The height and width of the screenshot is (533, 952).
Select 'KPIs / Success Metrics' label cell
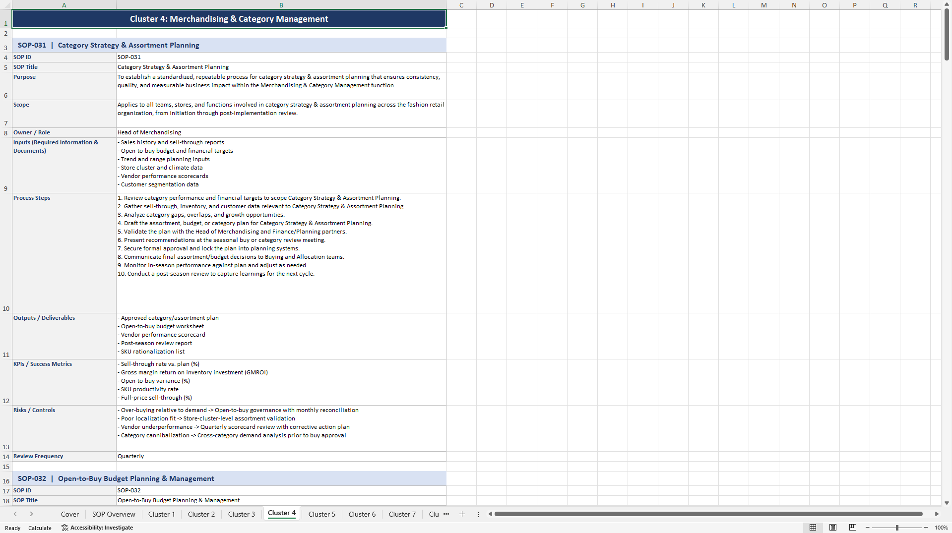click(64, 382)
